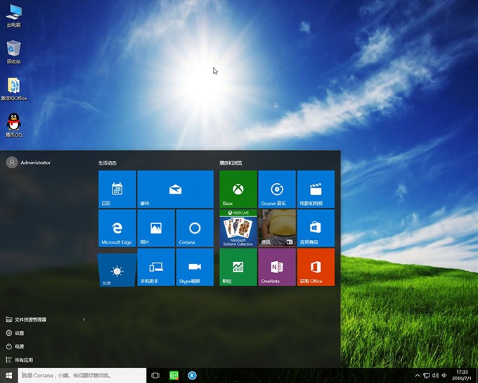Open the Cortana tile
478x383 pixels.
[195, 228]
